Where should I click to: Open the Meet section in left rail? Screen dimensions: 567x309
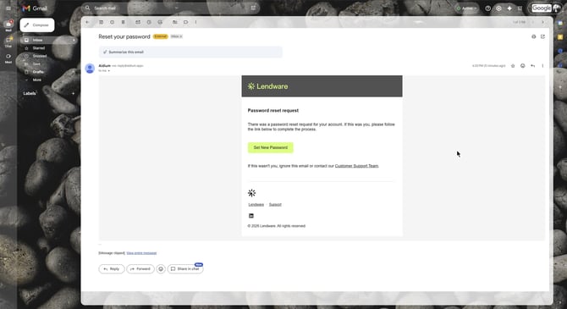point(8,58)
